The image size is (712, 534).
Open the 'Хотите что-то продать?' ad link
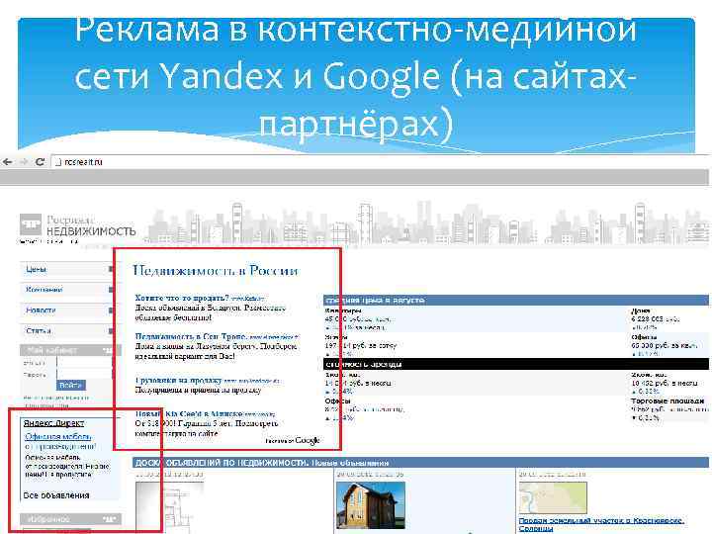click(182, 298)
